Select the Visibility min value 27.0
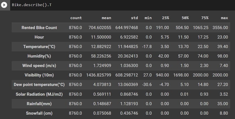This screenshot has width=235, height=119. click(x=147, y=75)
